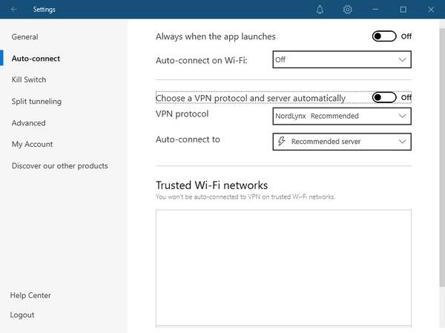Minimize the Settings window

pos(375,10)
